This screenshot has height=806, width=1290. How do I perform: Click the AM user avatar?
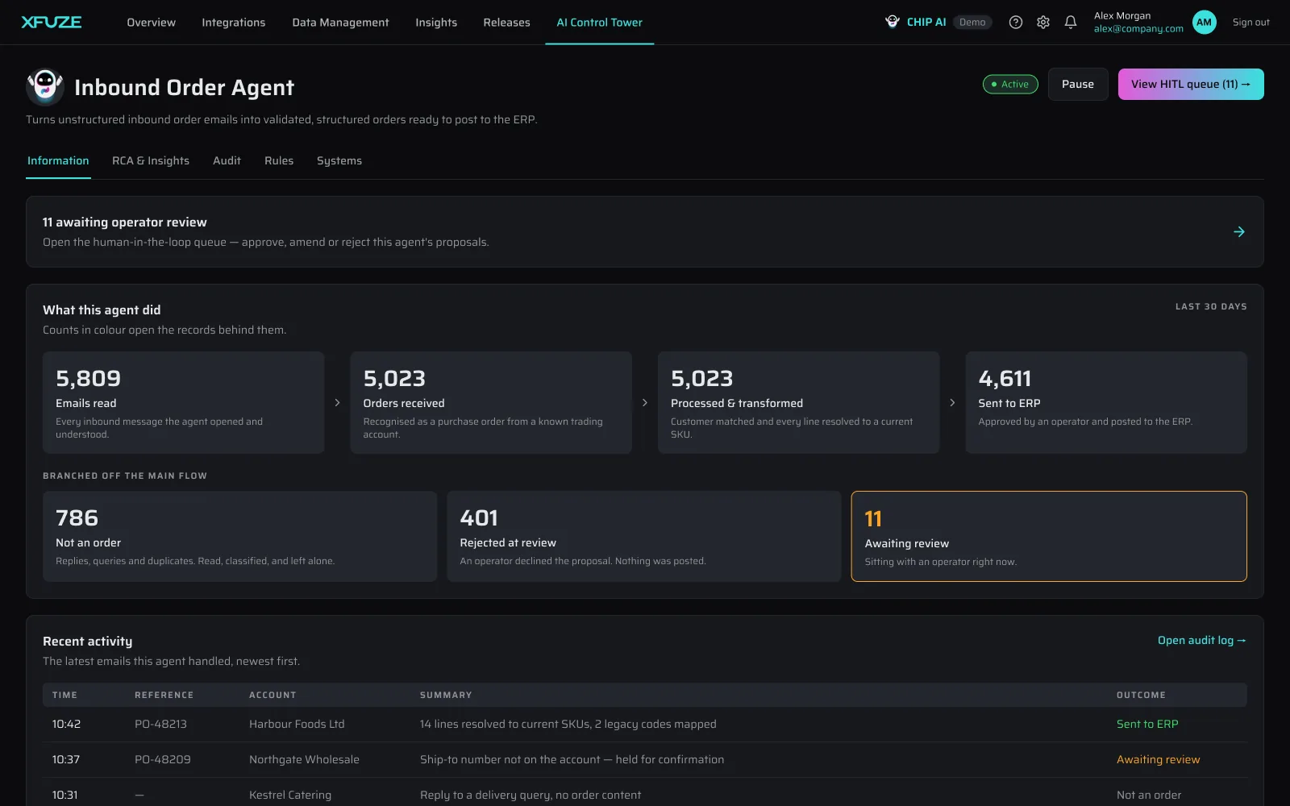click(x=1205, y=22)
